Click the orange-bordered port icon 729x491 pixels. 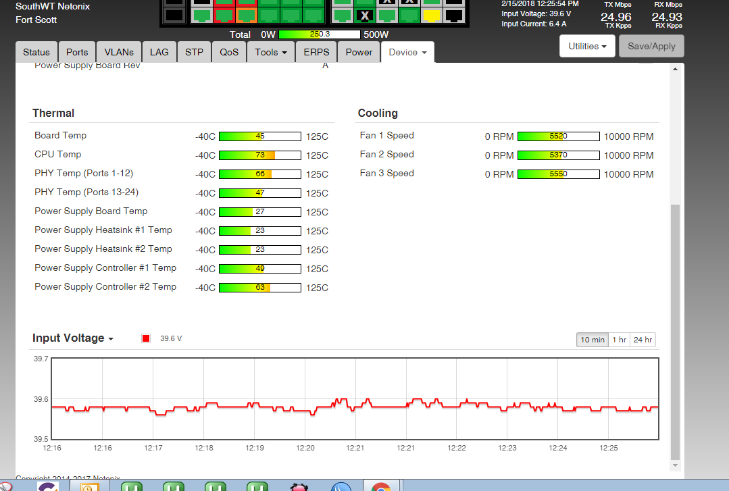(247, 15)
